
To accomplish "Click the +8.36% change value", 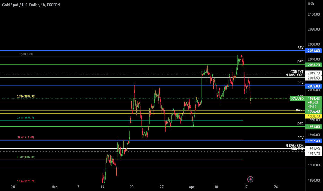I will (x=313, y=102).
